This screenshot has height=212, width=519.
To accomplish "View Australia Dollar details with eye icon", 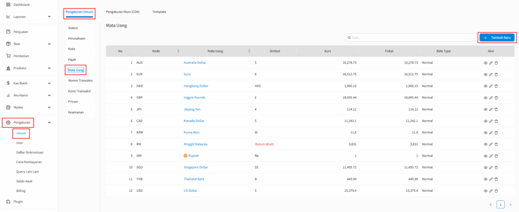I will tap(486, 63).
